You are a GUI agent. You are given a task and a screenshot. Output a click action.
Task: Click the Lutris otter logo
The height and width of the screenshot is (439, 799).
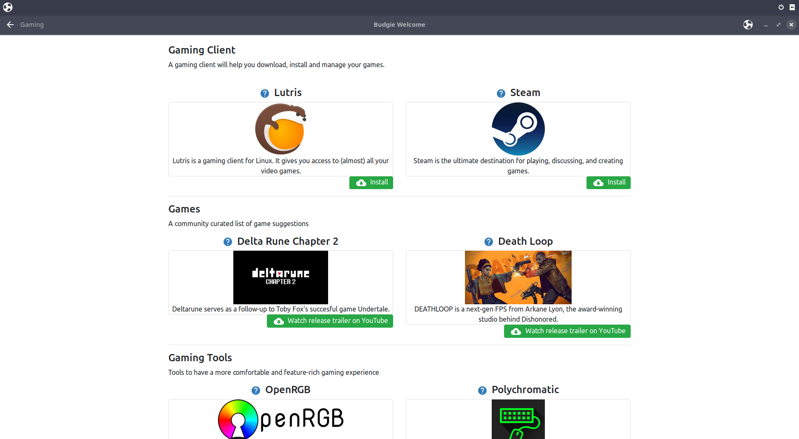pyautogui.click(x=281, y=129)
